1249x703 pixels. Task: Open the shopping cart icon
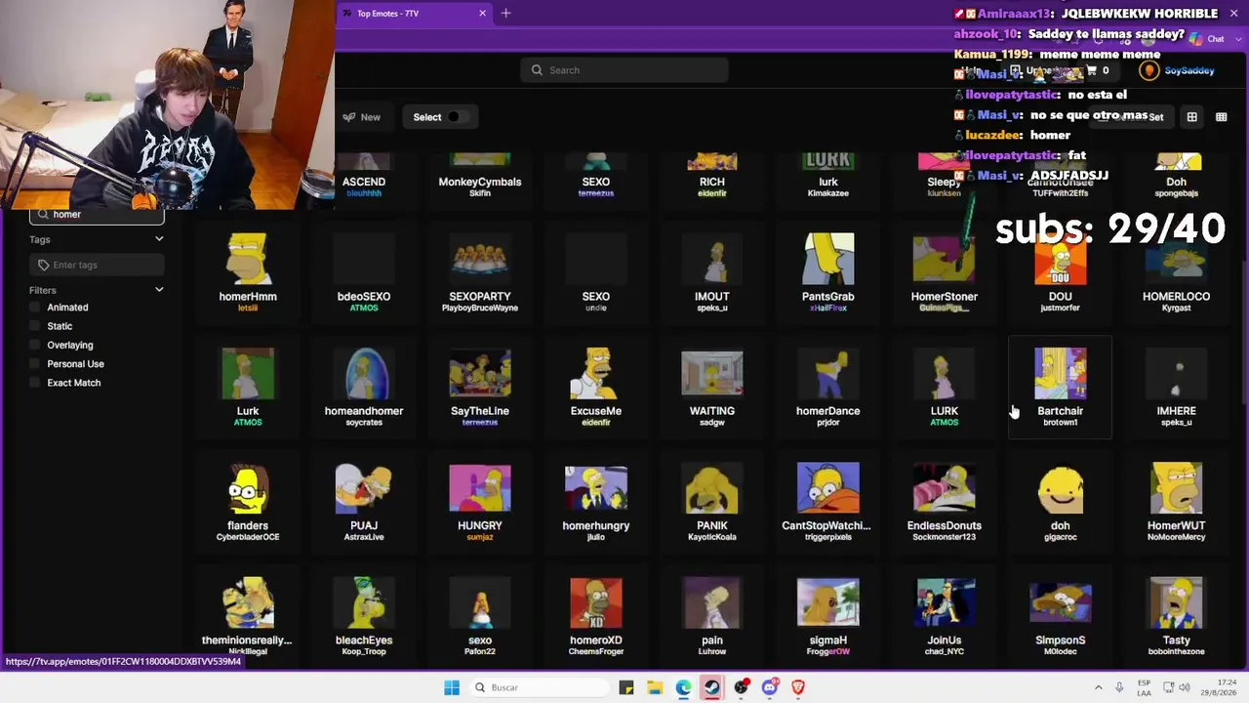tap(1091, 70)
